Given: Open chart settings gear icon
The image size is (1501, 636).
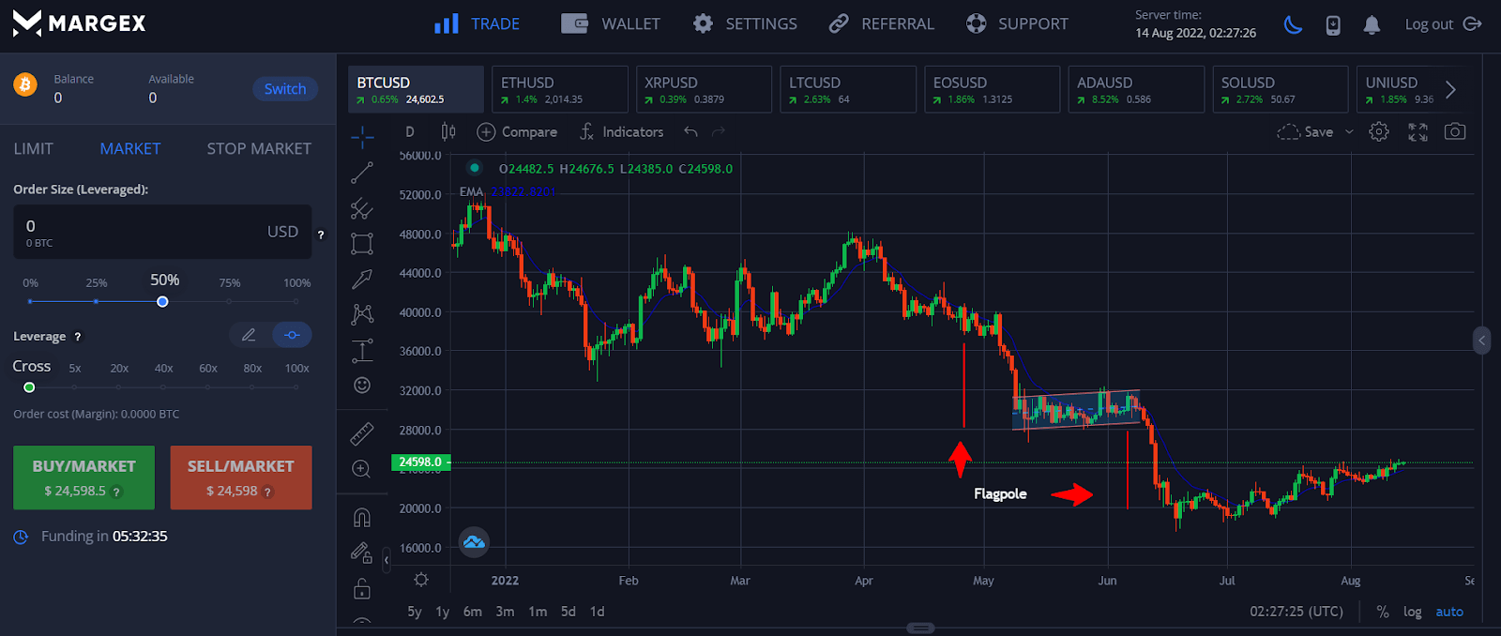Looking at the screenshot, I should 1378,132.
